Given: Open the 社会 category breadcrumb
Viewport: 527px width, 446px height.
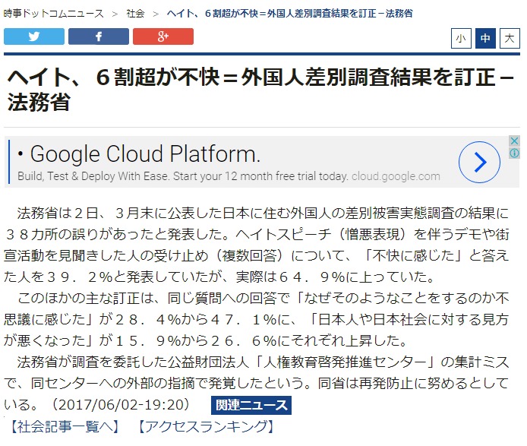Looking at the screenshot, I should pyautogui.click(x=135, y=14).
